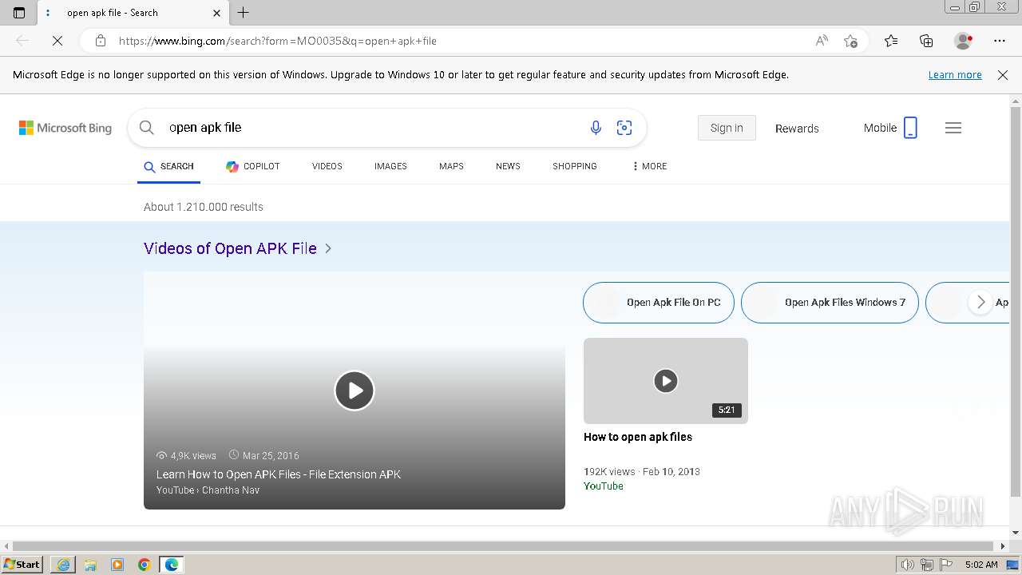Screen dimensions: 1022x575
Task: Open the How to open apk files title
Action: [x=638, y=437]
